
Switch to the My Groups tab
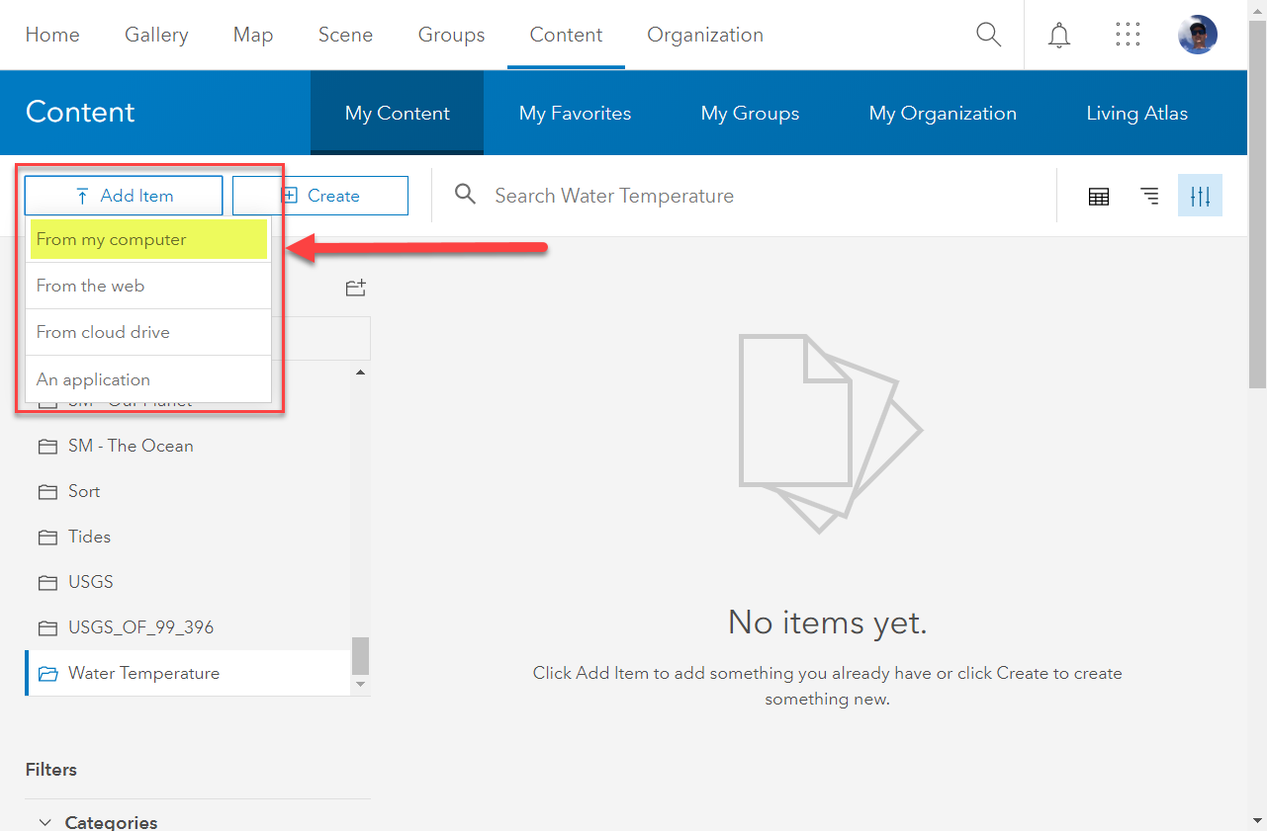pyautogui.click(x=750, y=113)
